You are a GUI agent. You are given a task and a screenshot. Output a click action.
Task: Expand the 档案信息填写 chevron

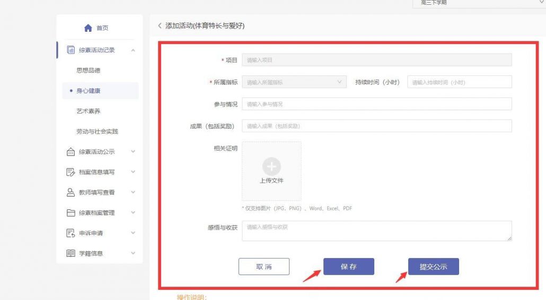point(133,172)
